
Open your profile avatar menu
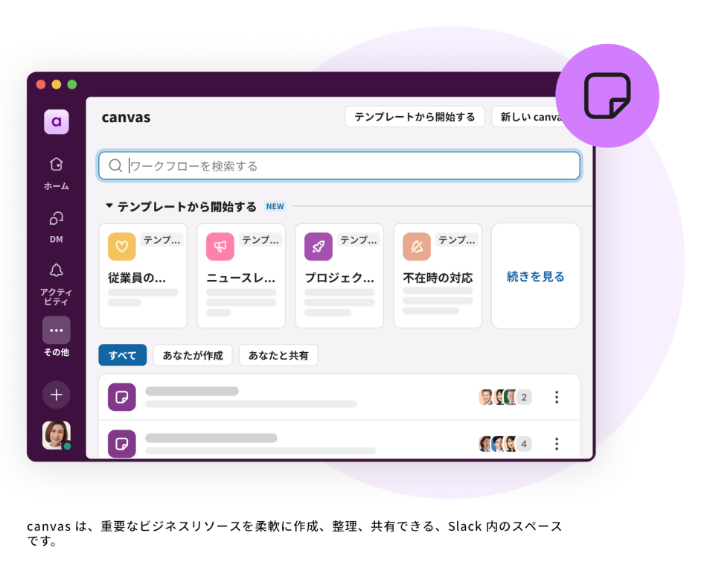click(56, 435)
